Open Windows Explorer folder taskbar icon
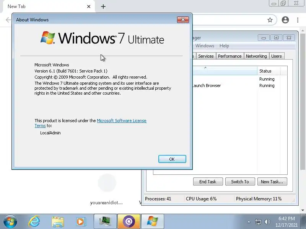Image resolution: width=306 pixels, height=229 pixels. [58, 222]
